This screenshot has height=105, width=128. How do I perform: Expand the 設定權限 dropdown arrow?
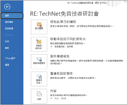pos(39,31)
